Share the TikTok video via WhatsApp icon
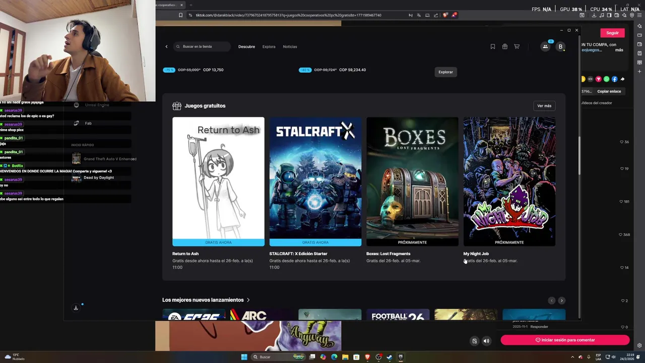 point(606,79)
